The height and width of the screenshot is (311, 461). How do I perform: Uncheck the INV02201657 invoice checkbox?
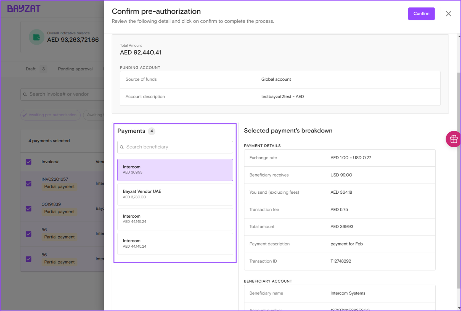[29, 183]
